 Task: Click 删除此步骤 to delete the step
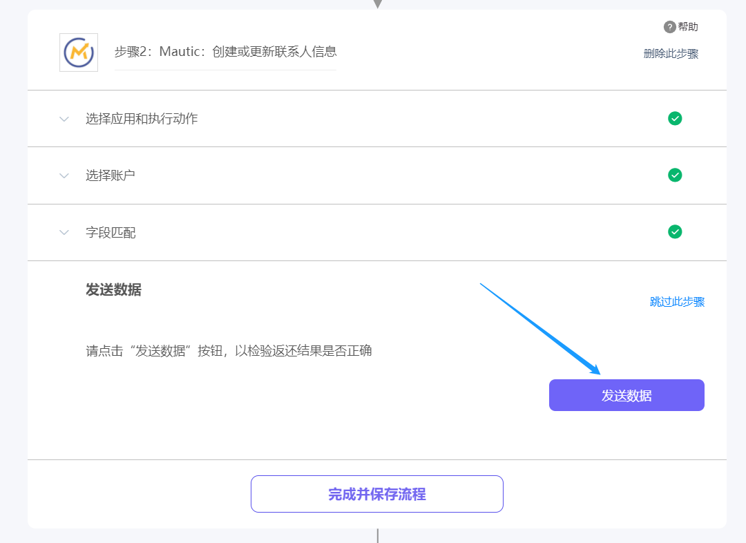click(671, 54)
